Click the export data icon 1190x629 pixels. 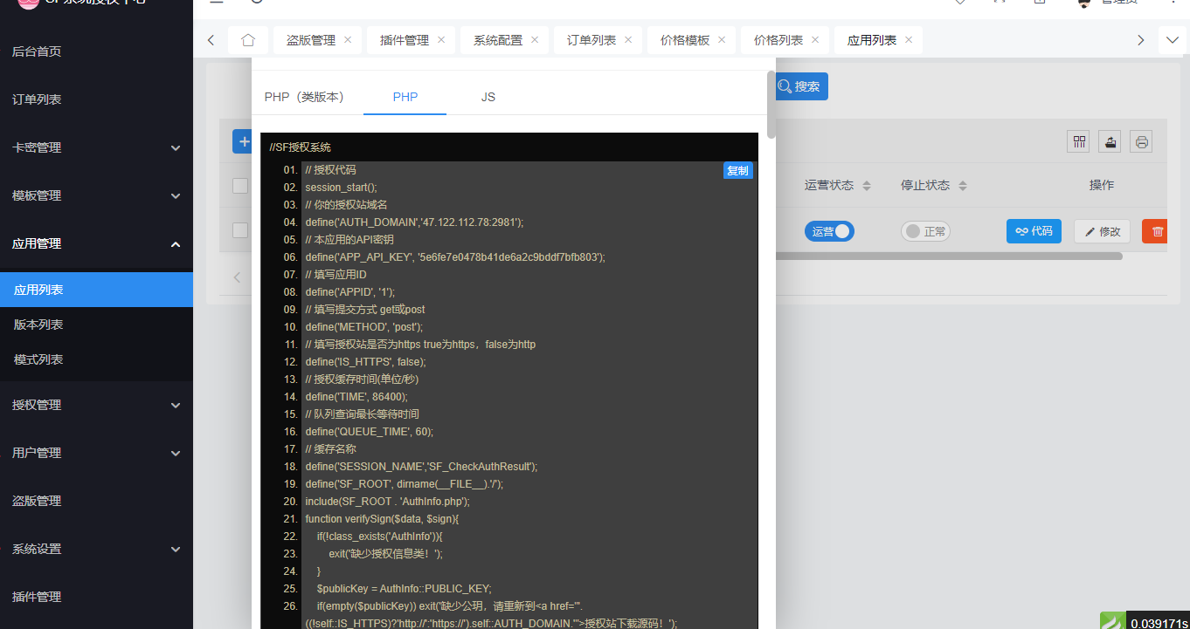click(x=1109, y=140)
